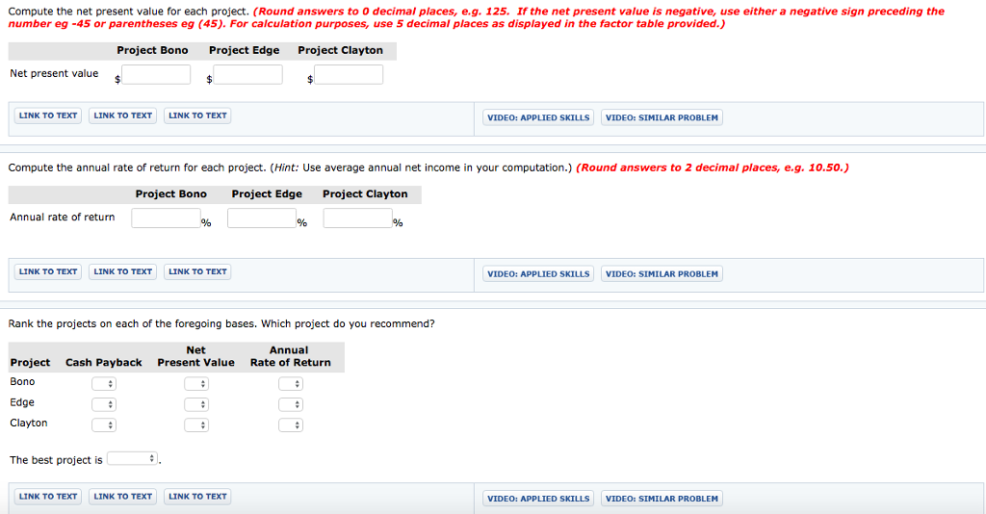Click the Project Edge net present value field
986x514 pixels.
coord(247,75)
